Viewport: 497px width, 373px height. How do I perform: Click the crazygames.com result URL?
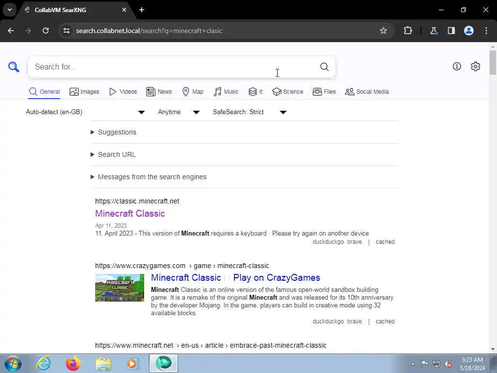[182, 266]
